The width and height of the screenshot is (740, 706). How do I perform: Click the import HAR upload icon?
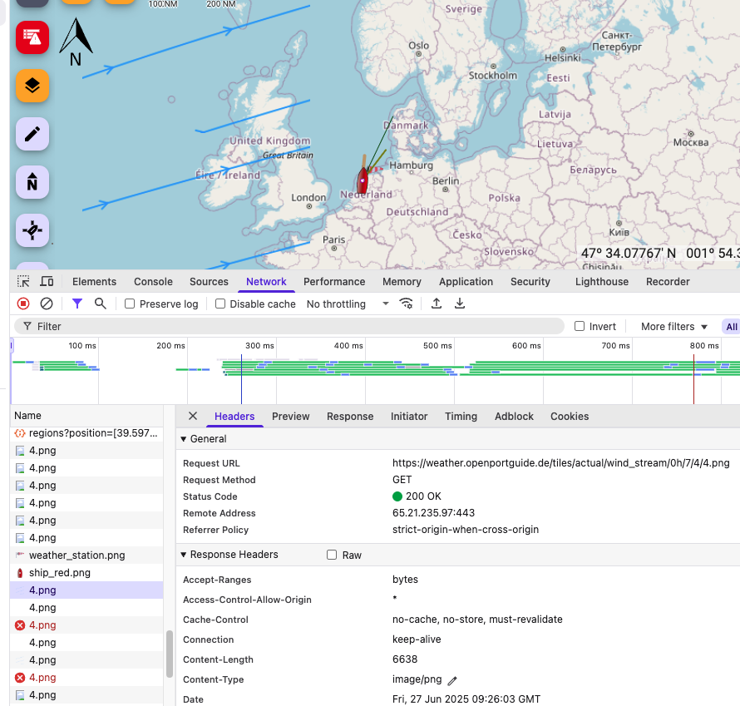[437, 304]
